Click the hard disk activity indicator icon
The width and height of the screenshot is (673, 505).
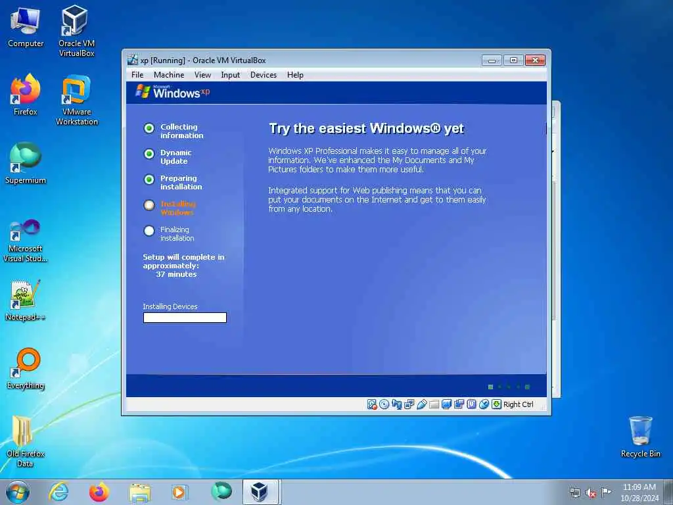coord(372,404)
